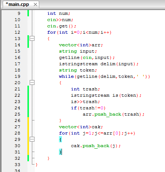Click the 'while(getline(delim,token,' '))' line
Screen dimensions: 165x172
click(x=105, y=76)
